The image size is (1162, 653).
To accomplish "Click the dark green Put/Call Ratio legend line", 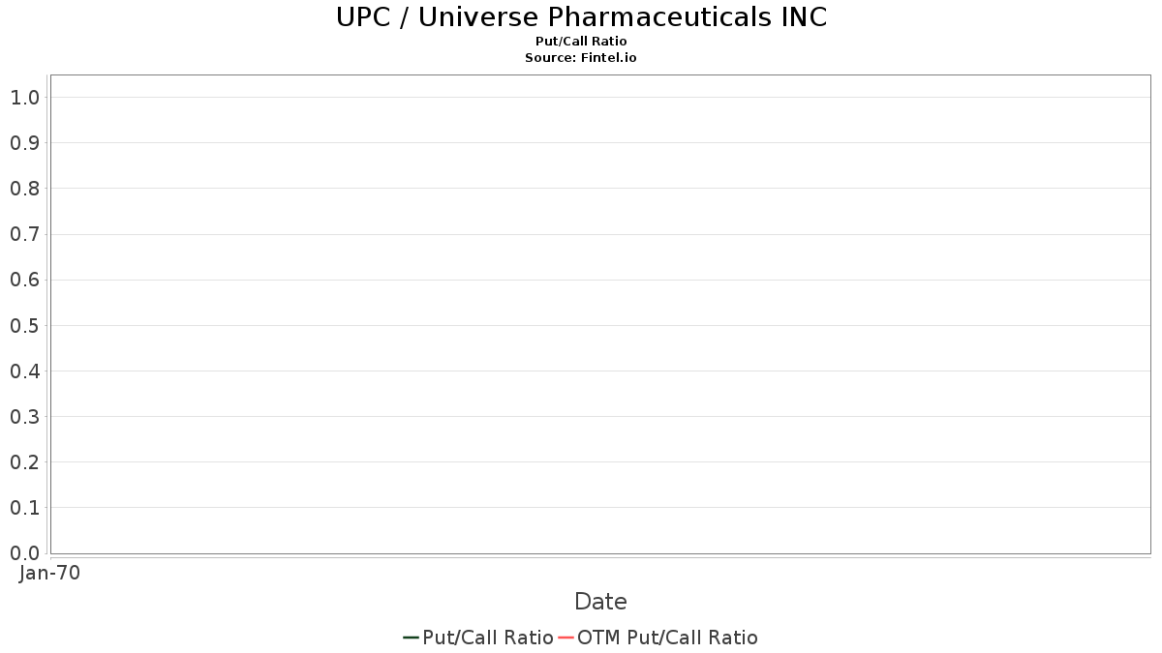I will click(412, 638).
